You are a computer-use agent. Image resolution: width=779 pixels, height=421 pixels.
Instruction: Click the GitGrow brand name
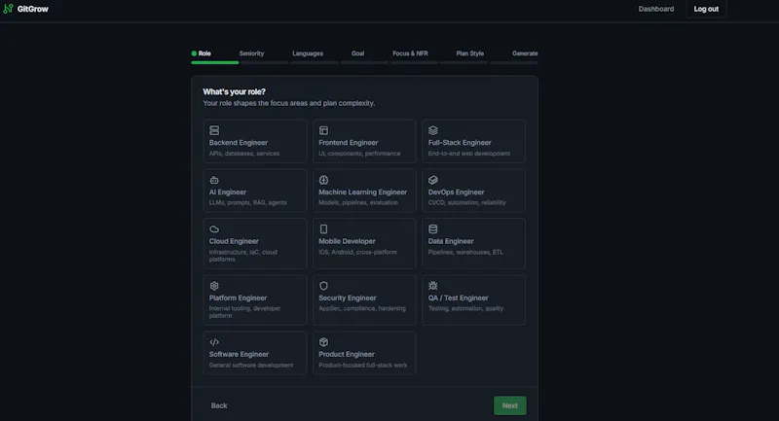pyautogui.click(x=33, y=9)
